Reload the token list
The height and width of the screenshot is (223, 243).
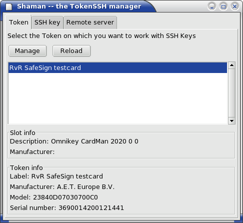pyautogui.click(x=71, y=51)
